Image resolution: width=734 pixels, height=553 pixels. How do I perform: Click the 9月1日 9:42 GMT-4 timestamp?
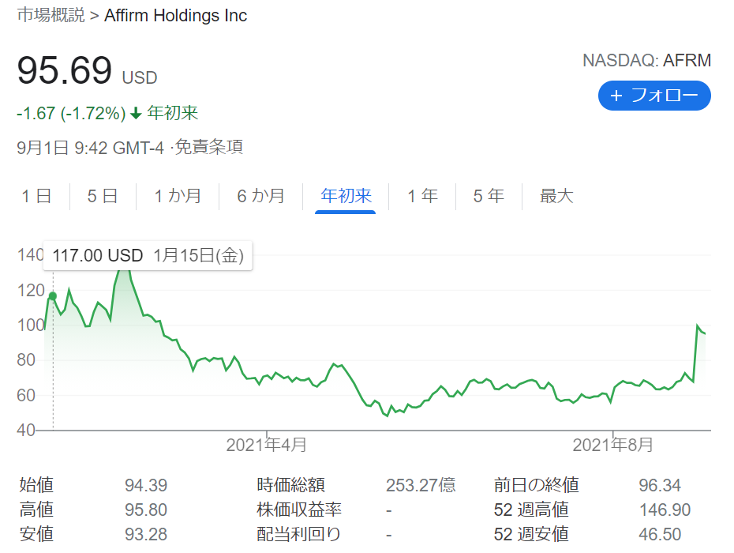[90, 148]
